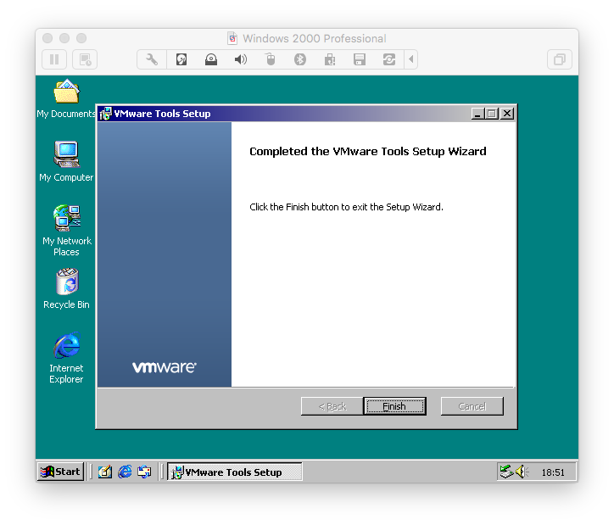Screen dimensions: 614x525
Task: Click the Mac window red close button
Action: point(47,38)
